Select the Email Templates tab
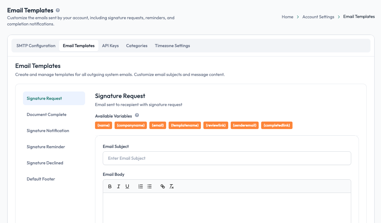 click(79, 46)
